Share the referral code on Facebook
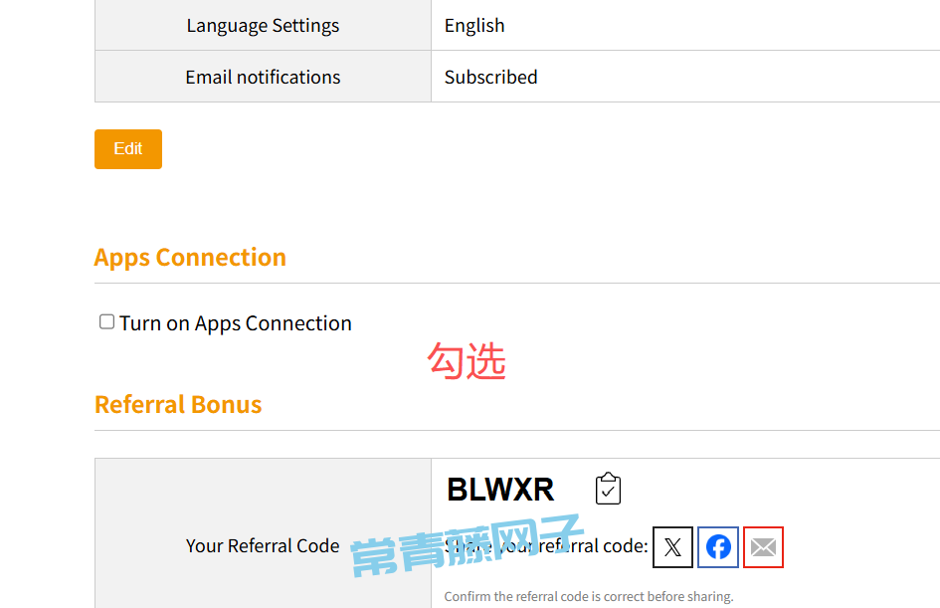The image size is (940, 608). (x=718, y=547)
